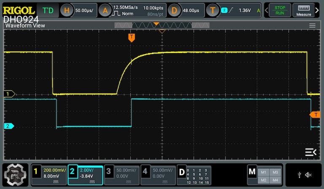
Task: Open acquisition A settings circle
Action: pos(105,10)
